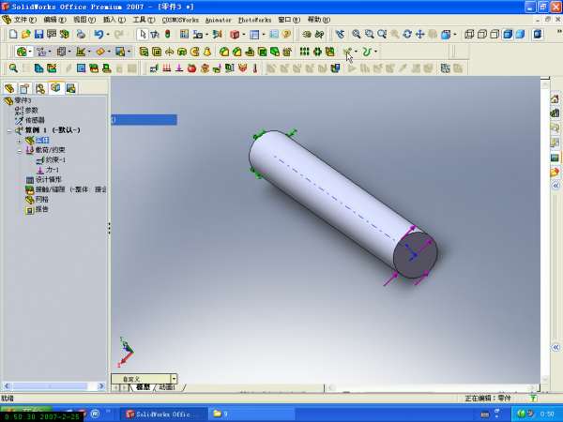Open the 文件 menu
The width and height of the screenshot is (563, 422).
(x=24, y=20)
